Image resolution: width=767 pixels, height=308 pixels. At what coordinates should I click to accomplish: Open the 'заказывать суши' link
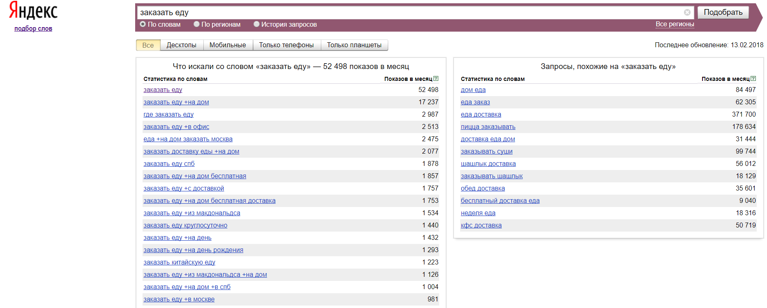tap(487, 152)
